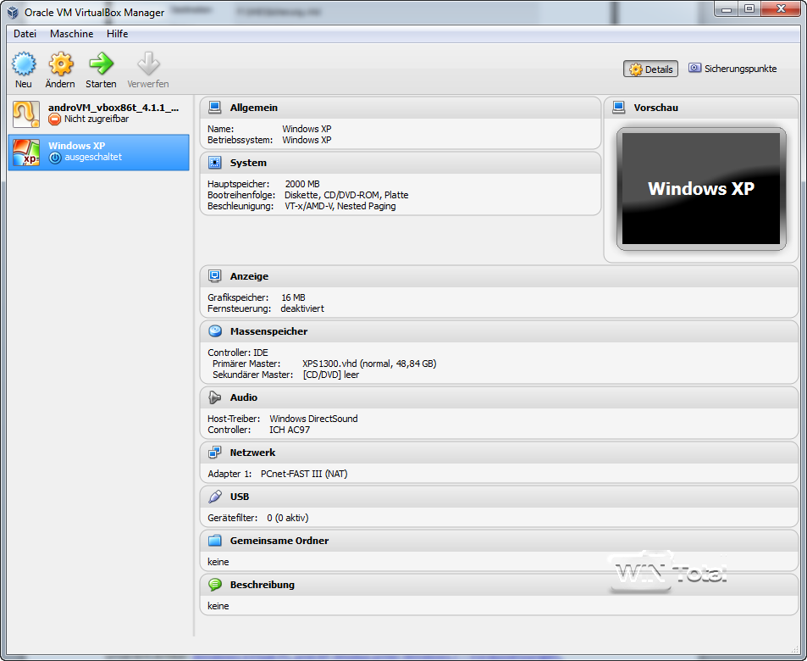Image resolution: width=807 pixels, height=661 pixels.
Task: Open the Beschreibung header link
Action: pos(262,585)
